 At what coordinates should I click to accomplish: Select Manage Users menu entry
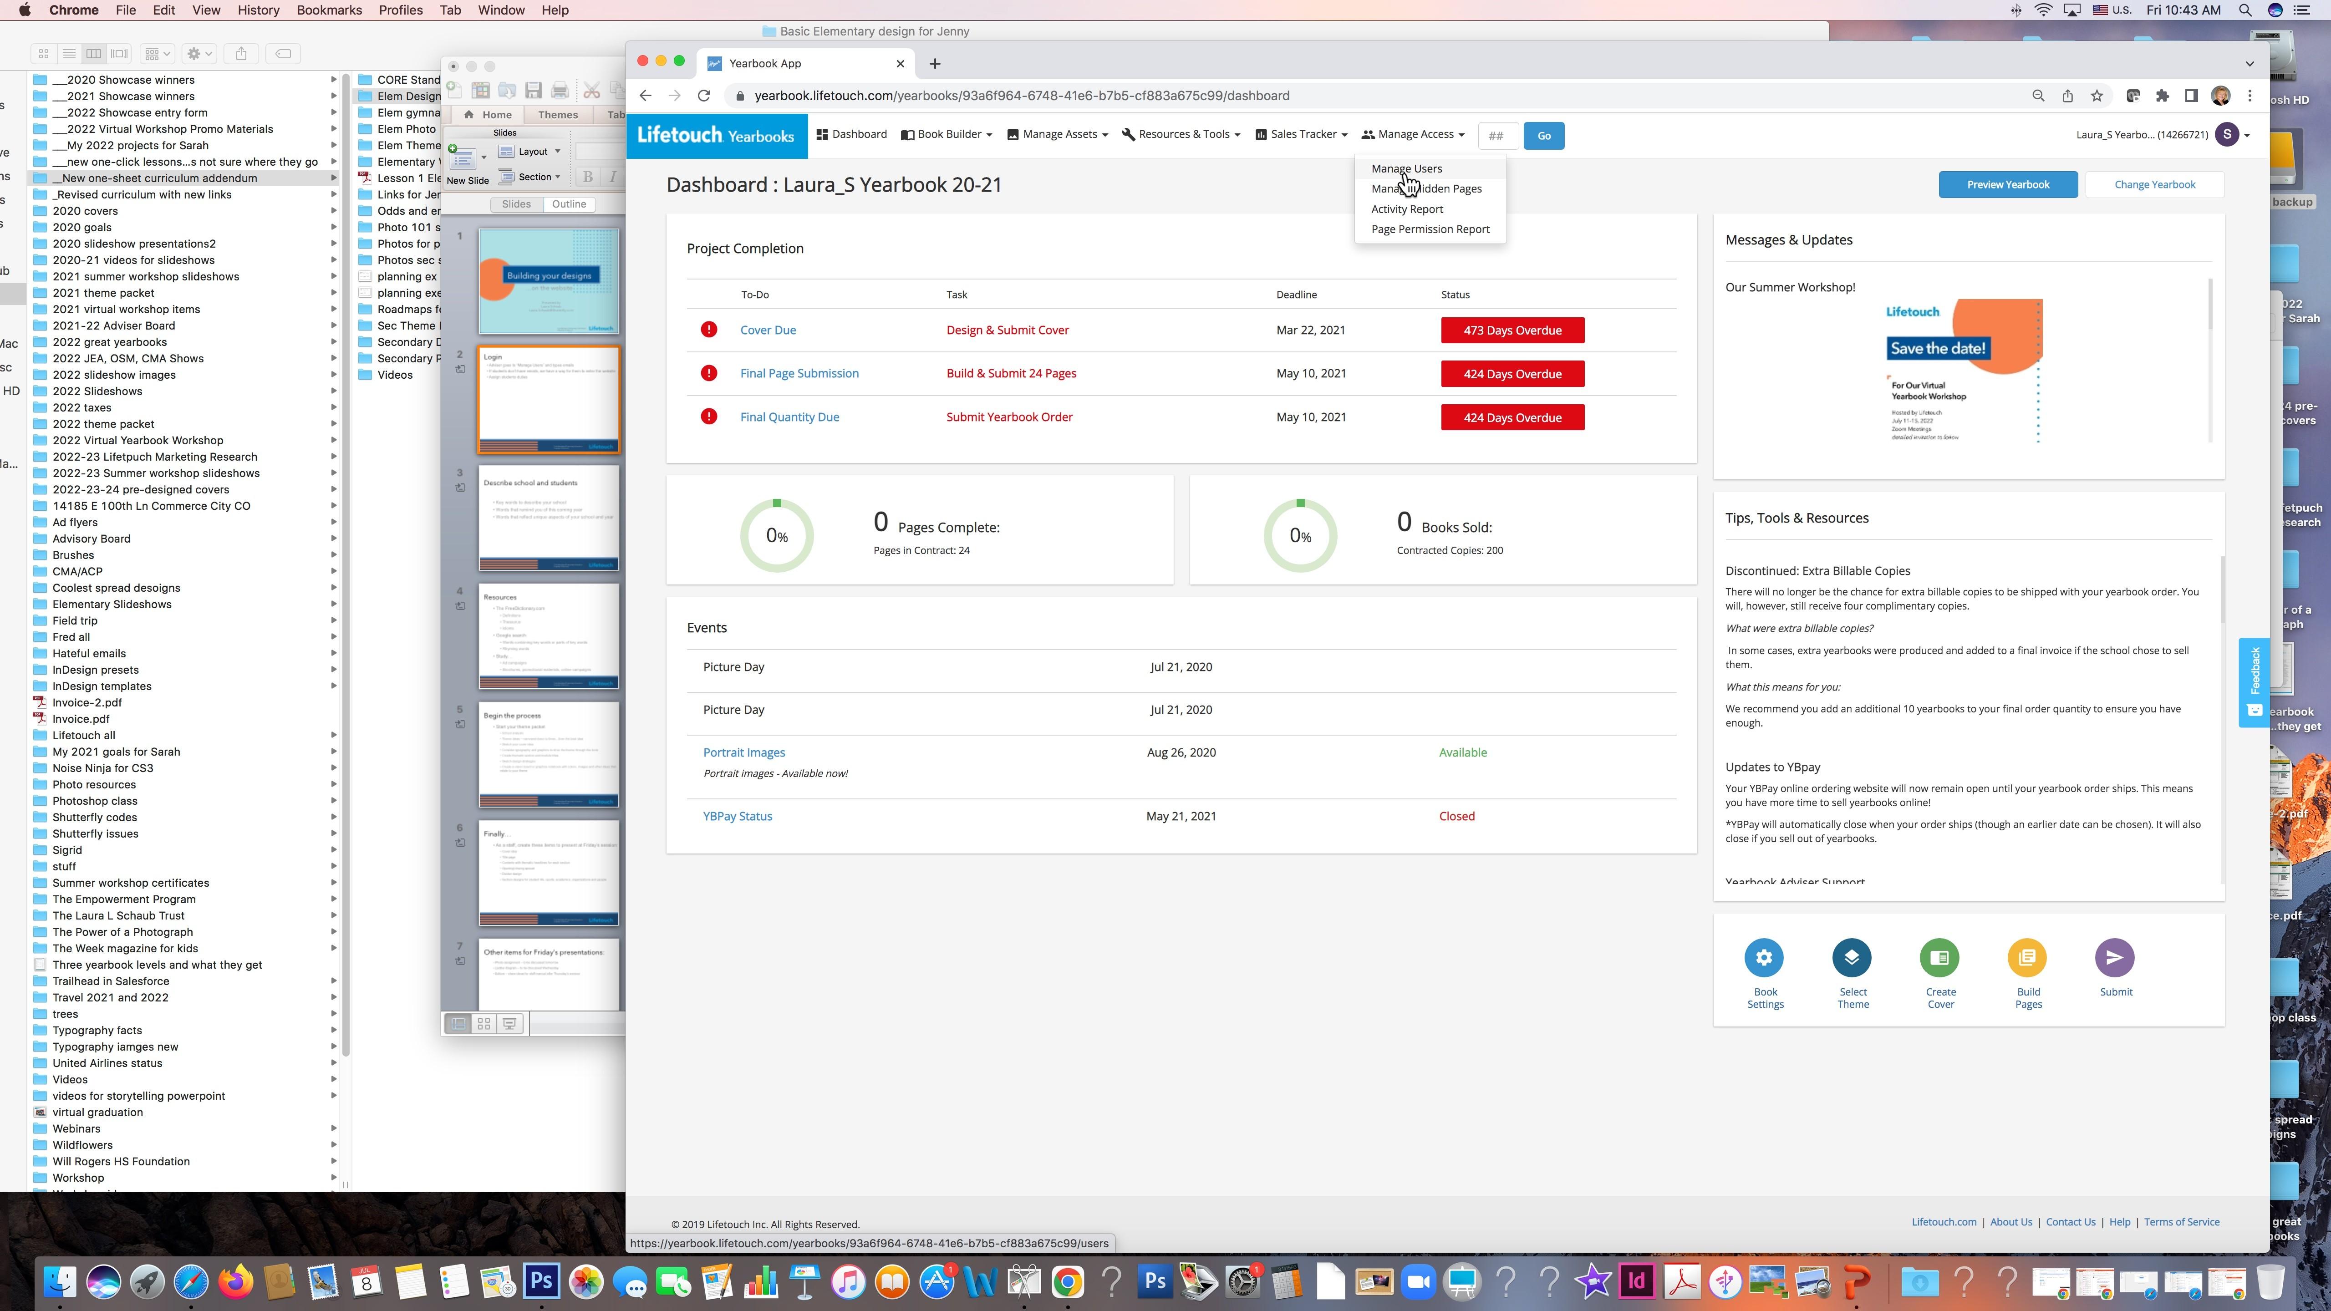1406,168
